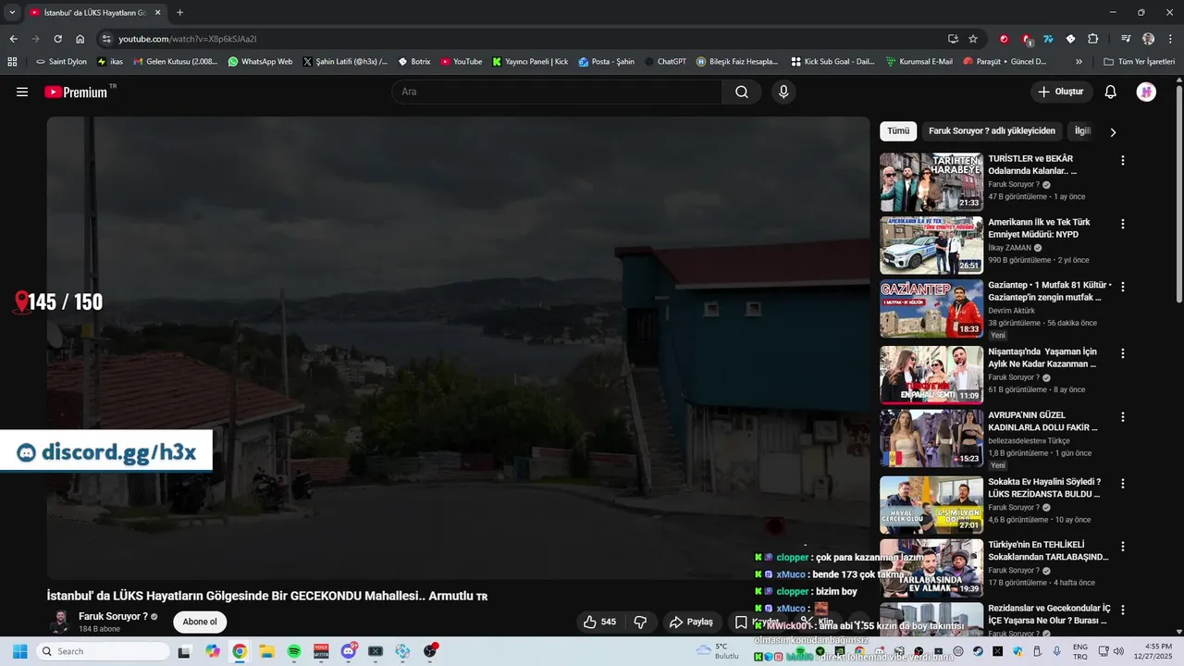Open Chrome media control icon
The width and height of the screenshot is (1184, 666).
coord(1126,39)
